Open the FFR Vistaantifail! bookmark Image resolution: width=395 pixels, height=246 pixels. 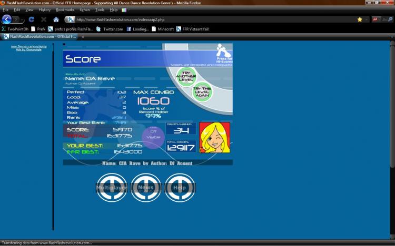click(193, 29)
